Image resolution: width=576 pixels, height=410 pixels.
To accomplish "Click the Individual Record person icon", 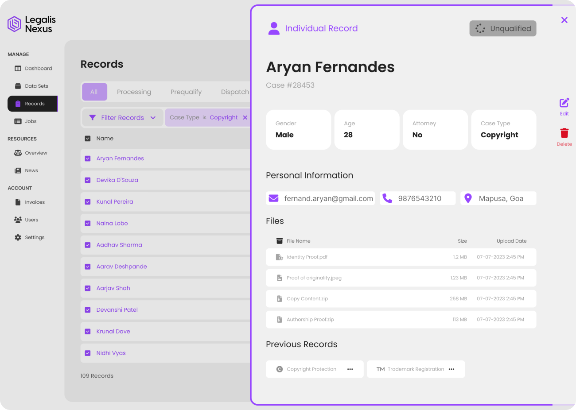I will [274, 28].
